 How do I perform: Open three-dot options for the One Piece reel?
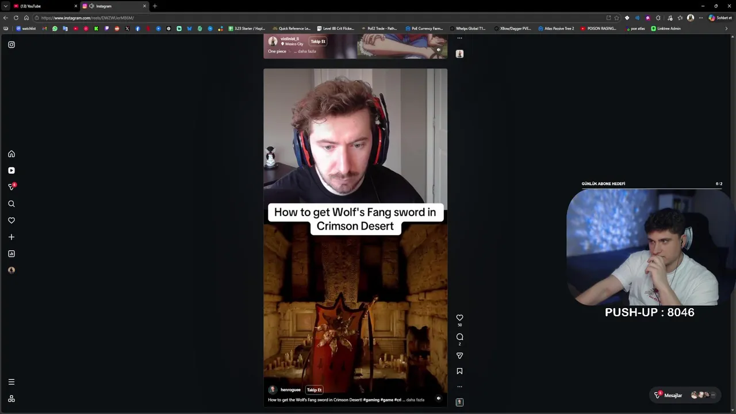coord(459,38)
